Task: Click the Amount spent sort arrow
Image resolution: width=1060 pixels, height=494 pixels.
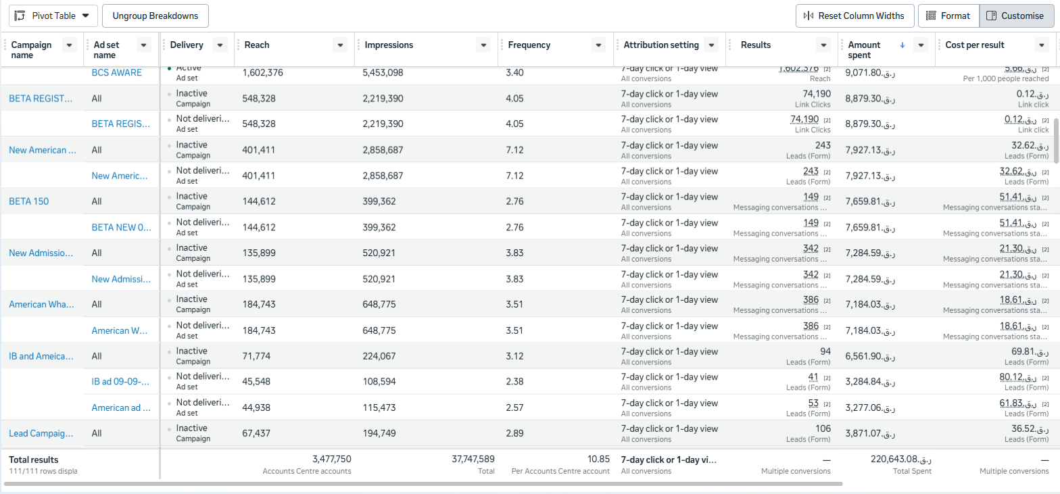Action: coord(902,45)
